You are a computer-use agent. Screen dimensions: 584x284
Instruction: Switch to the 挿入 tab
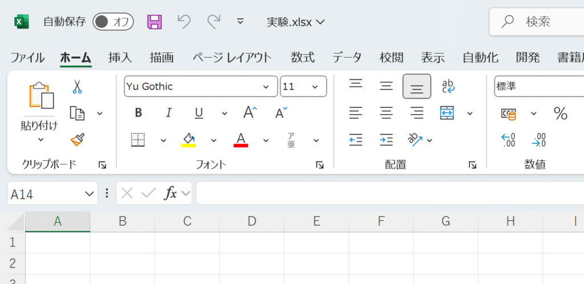click(120, 58)
